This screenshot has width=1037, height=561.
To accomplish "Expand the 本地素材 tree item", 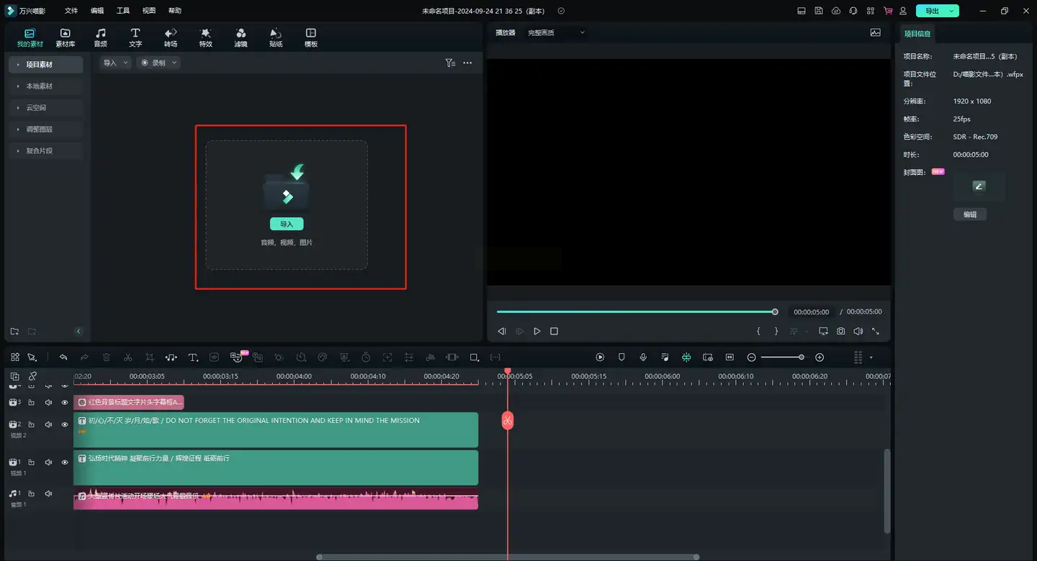I will click(x=18, y=86).
